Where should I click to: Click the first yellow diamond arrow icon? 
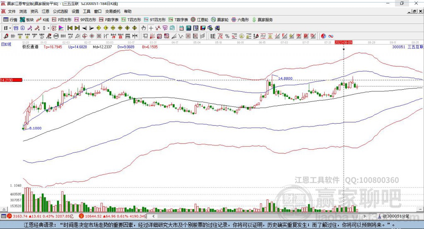pos(99,28)
